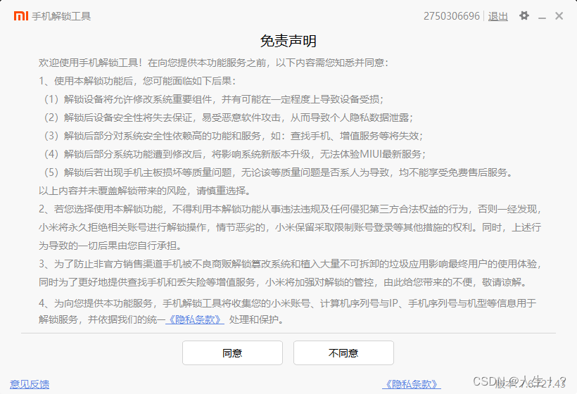Click the 手机解锁工具 title text

click(x=61, y=16)
